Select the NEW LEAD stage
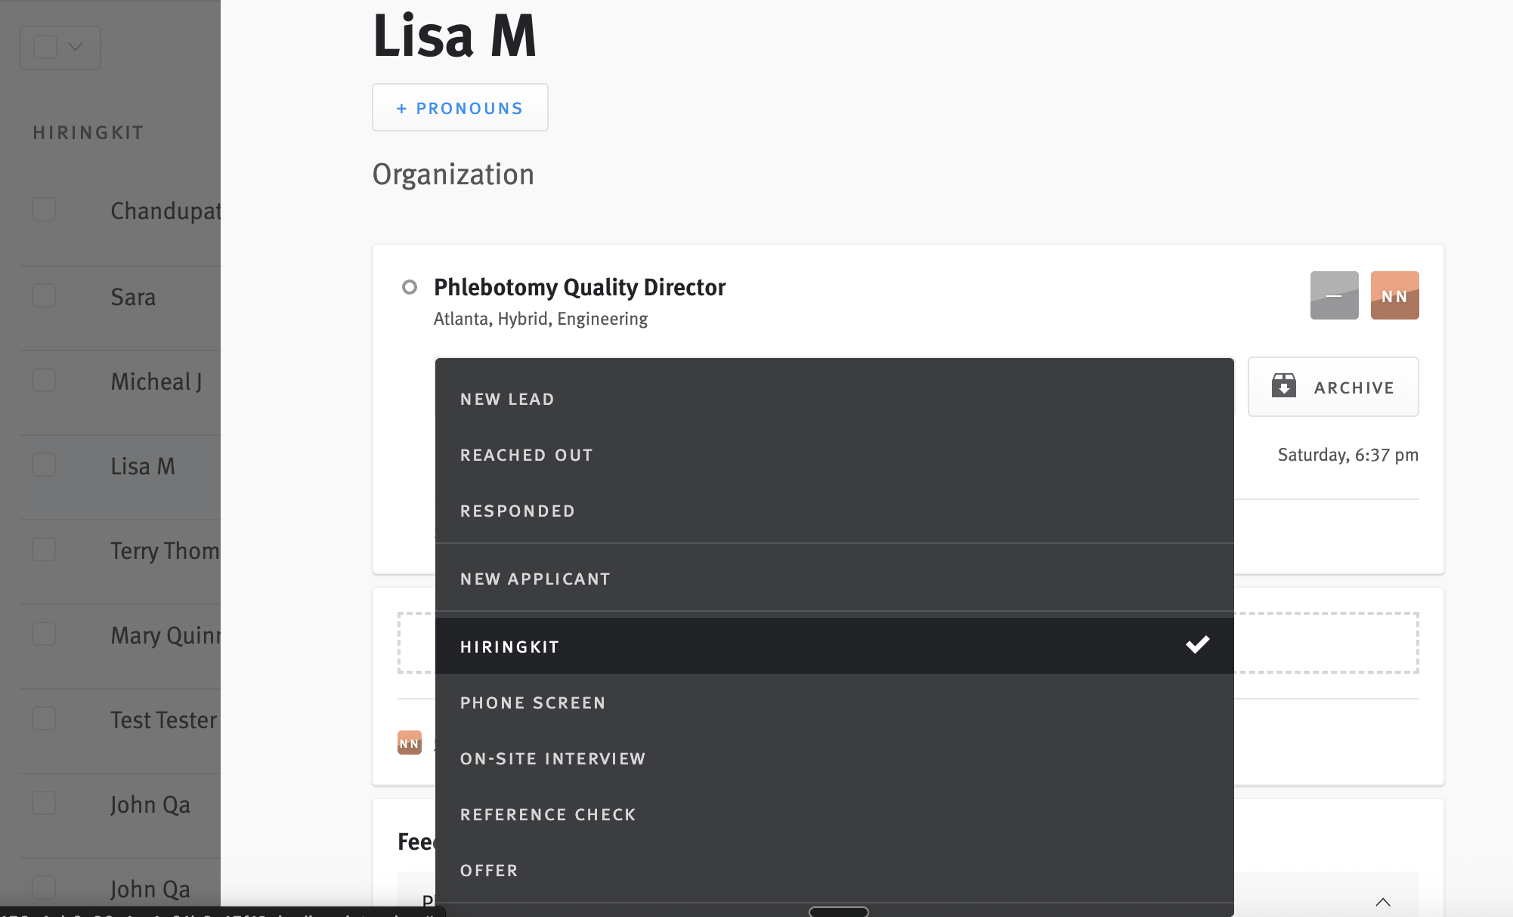 (507, 399)
